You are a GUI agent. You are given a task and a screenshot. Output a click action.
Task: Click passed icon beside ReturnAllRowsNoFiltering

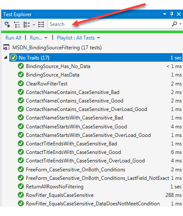[21, 186]
